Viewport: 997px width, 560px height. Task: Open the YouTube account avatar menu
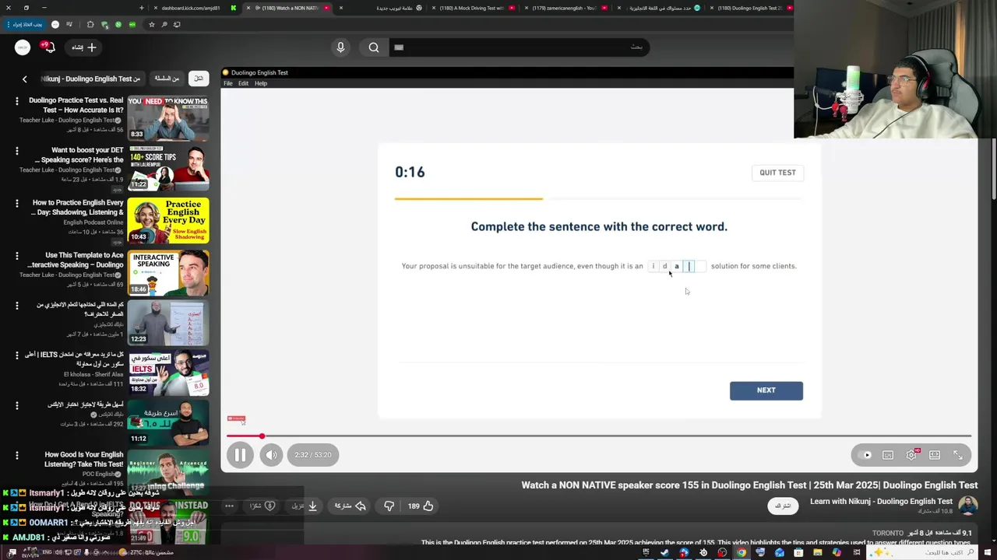click(22, 47)
